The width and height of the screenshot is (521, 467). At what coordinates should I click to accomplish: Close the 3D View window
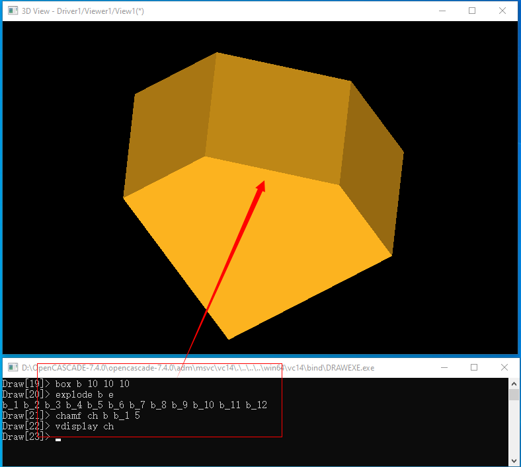click(x=502, y=11)
